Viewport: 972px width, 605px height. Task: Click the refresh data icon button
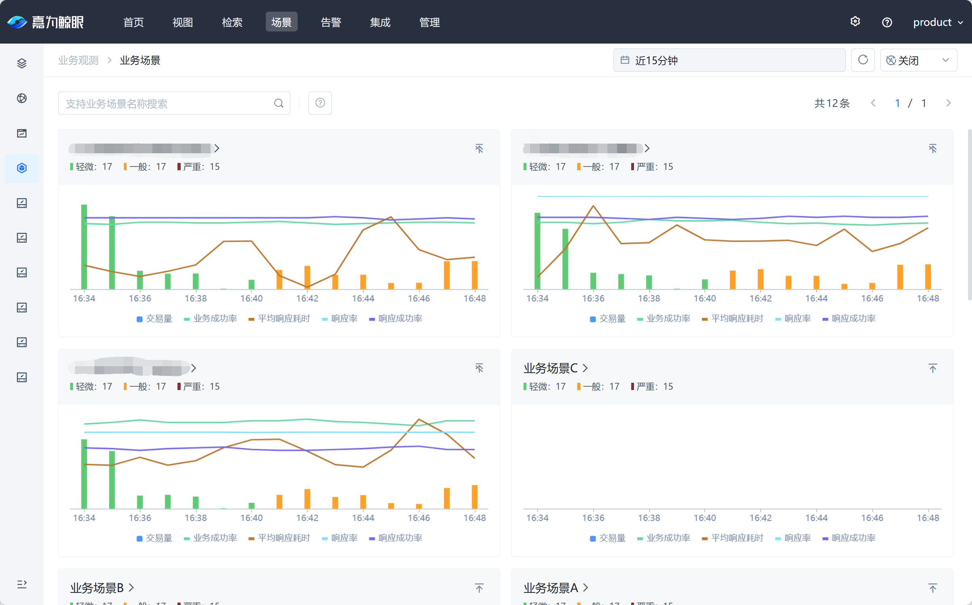tap(863, 60)
